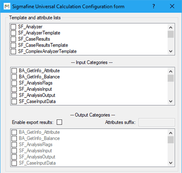Click template list scroll down arrow
This screenshot has height=173, width=182.
click(171, 51)
